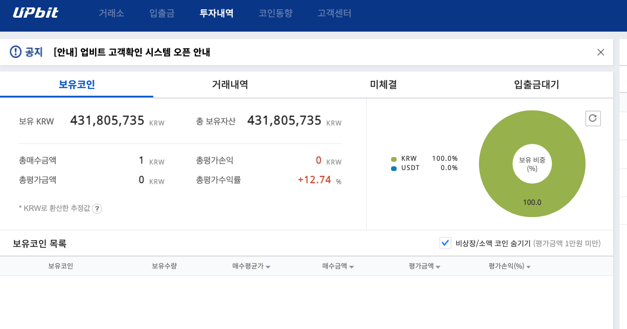Image resolution: width=627 pixels, height=329 pixels.
Task: Click the KRW 100.0% legend text
Action: (x=430, y=158)
